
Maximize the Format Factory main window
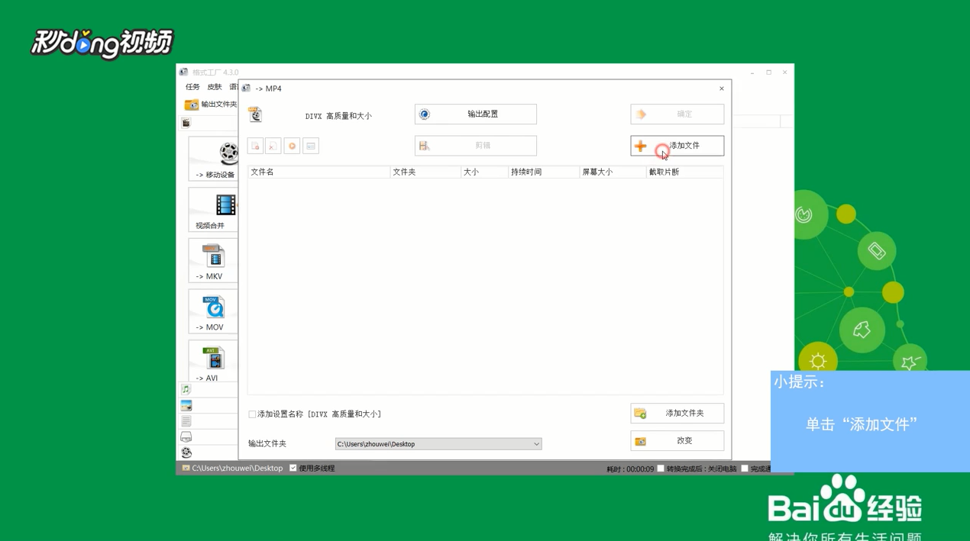click(x=768, y=72)
